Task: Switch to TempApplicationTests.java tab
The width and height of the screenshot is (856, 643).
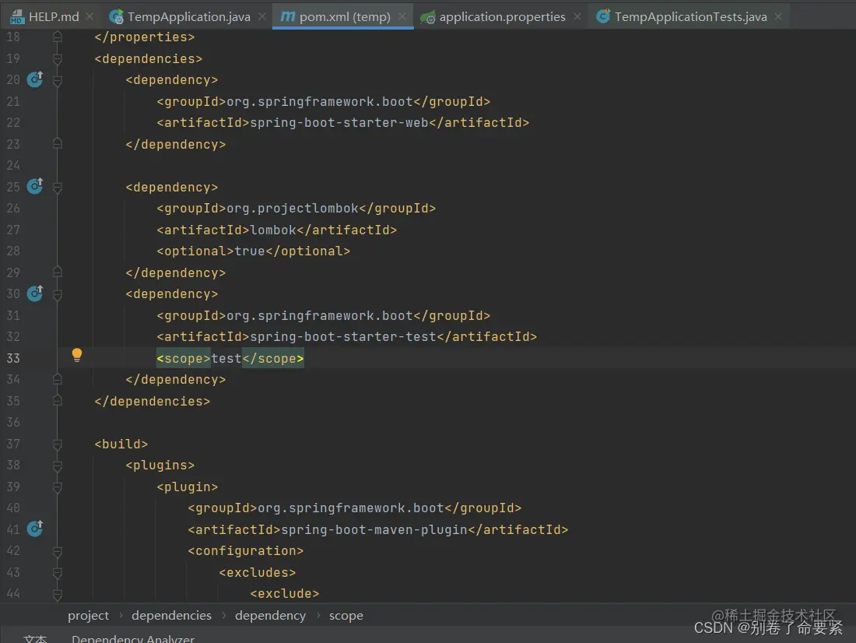Action: click(x=690, y=16)
